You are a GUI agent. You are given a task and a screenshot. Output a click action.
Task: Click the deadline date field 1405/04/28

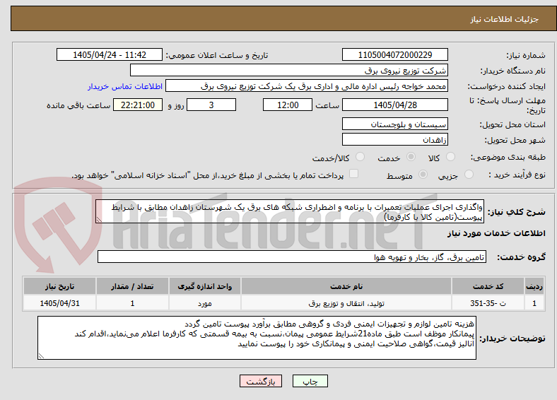pos(394,105)
